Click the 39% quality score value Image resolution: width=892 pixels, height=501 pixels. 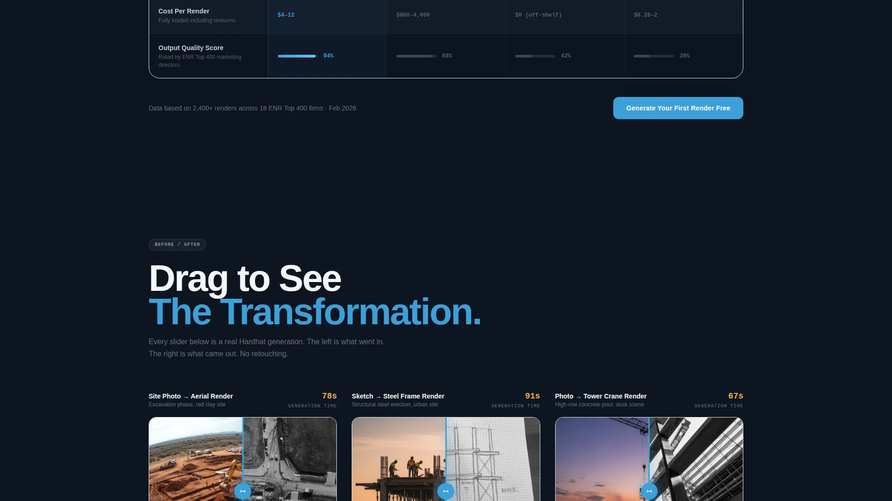pyautogui.click(x=684, y=56)
